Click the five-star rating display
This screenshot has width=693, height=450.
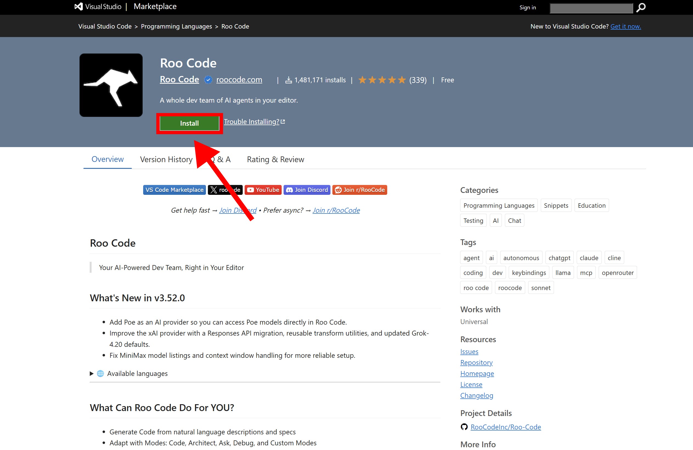pos(382,80)
